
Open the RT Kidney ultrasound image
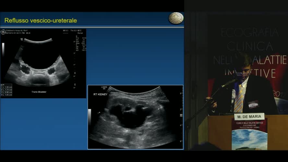(x=135, y=117)
